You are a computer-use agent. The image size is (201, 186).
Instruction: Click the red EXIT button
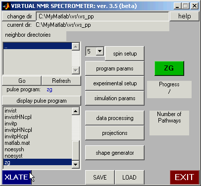point(185,178)
